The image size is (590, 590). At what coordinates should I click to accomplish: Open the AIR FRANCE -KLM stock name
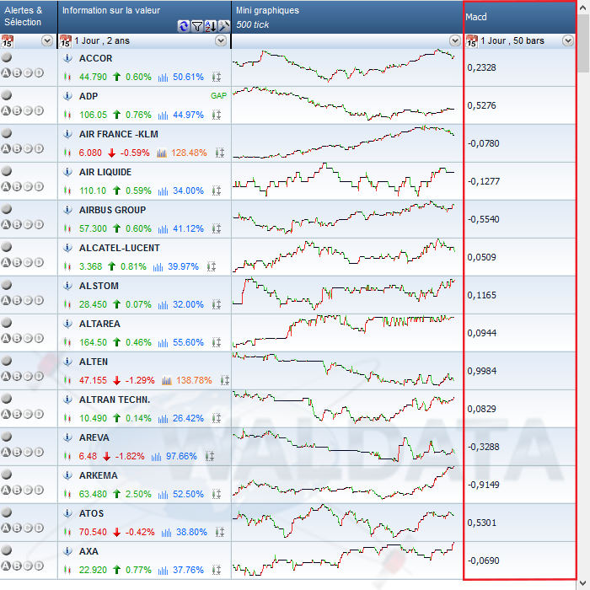(119, 134)
